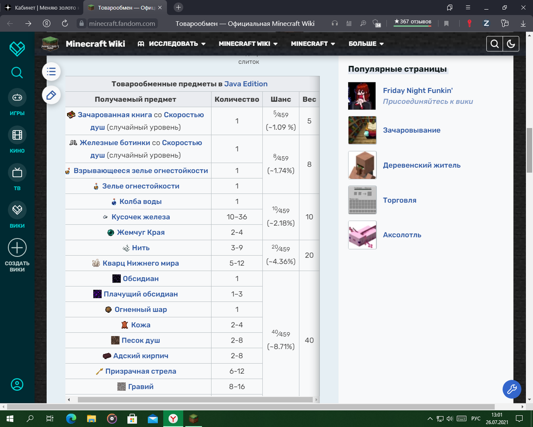Open the Protect shield icon with 34
The image size is (533, 427).
[377, 24]
